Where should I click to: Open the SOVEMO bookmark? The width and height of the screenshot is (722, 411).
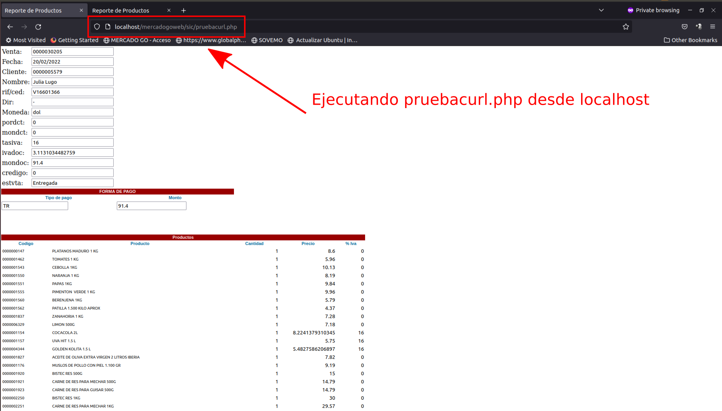pyautogui.click(x=267, y=40)
